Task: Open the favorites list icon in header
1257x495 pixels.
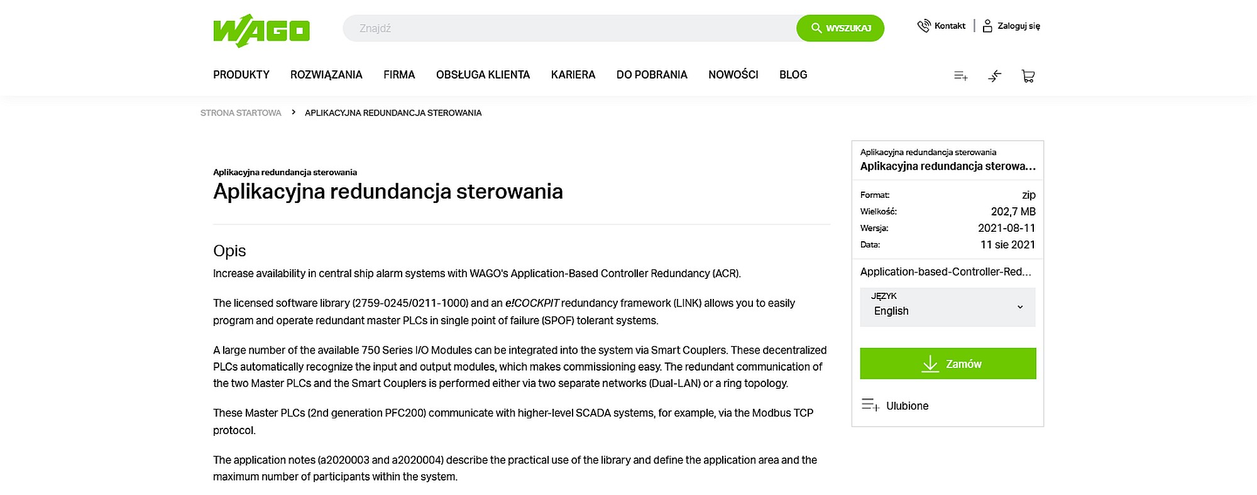Action: 961,76
